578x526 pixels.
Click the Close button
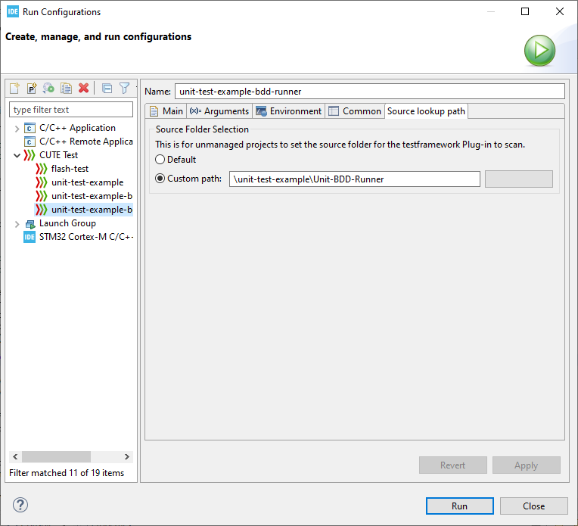[x=534, y=506]
